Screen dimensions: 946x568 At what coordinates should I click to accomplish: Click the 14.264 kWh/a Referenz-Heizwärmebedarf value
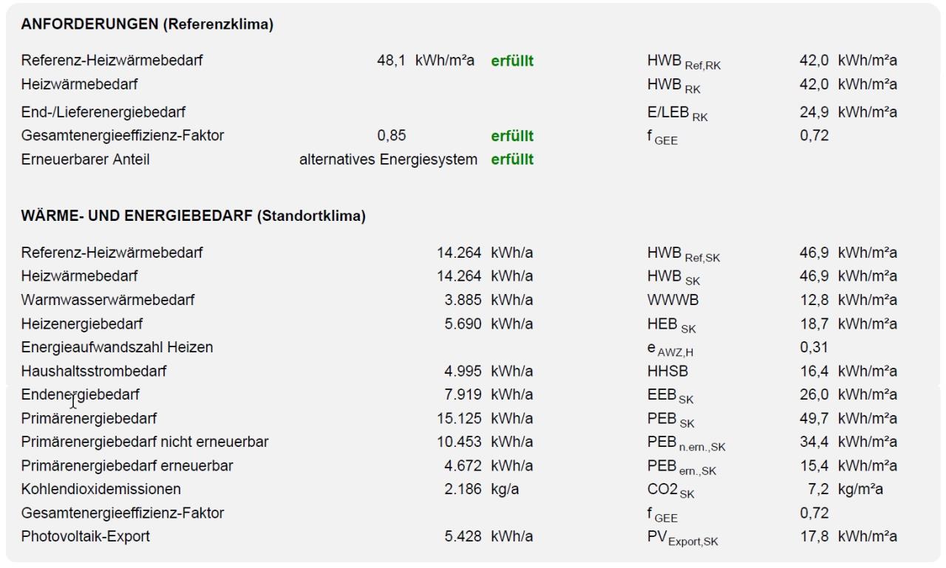485,253
